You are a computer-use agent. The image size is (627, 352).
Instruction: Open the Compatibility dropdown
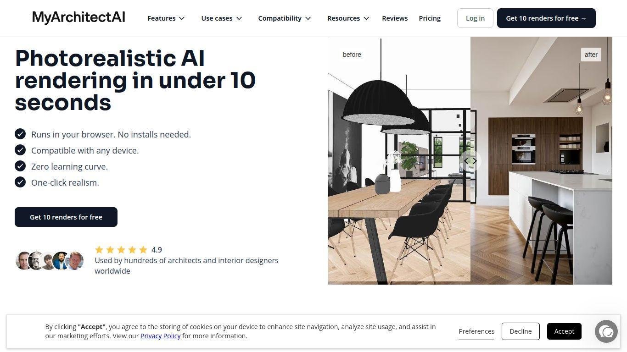285,18
